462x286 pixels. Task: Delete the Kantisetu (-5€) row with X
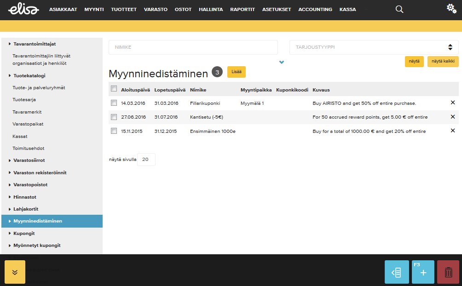[453, 117]
